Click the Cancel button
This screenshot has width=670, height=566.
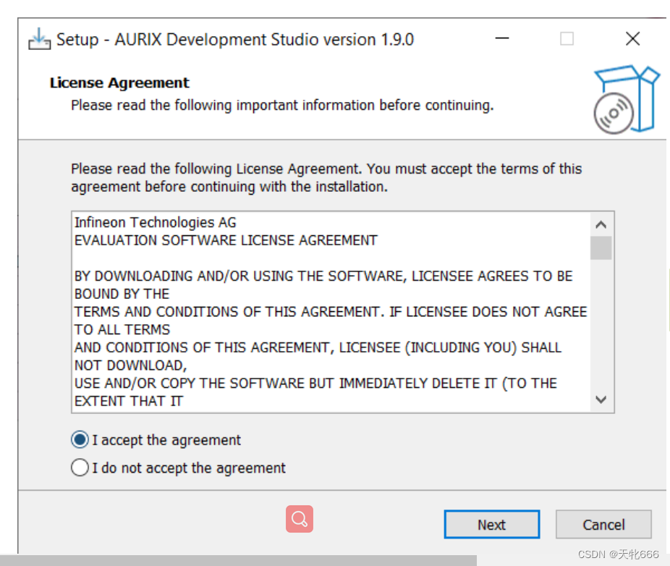pos(603,525)
